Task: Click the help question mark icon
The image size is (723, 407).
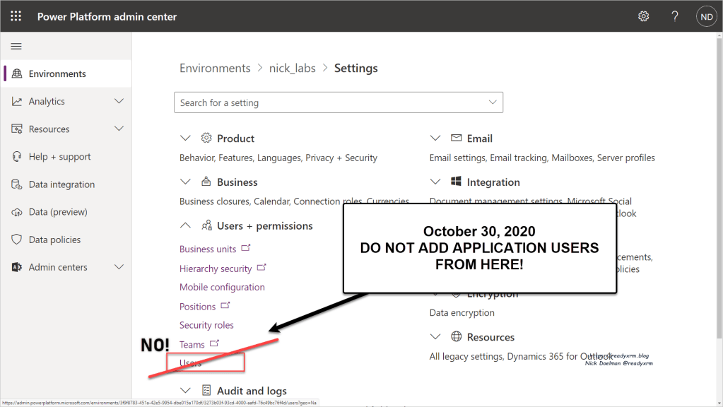Action: [675, 16]
